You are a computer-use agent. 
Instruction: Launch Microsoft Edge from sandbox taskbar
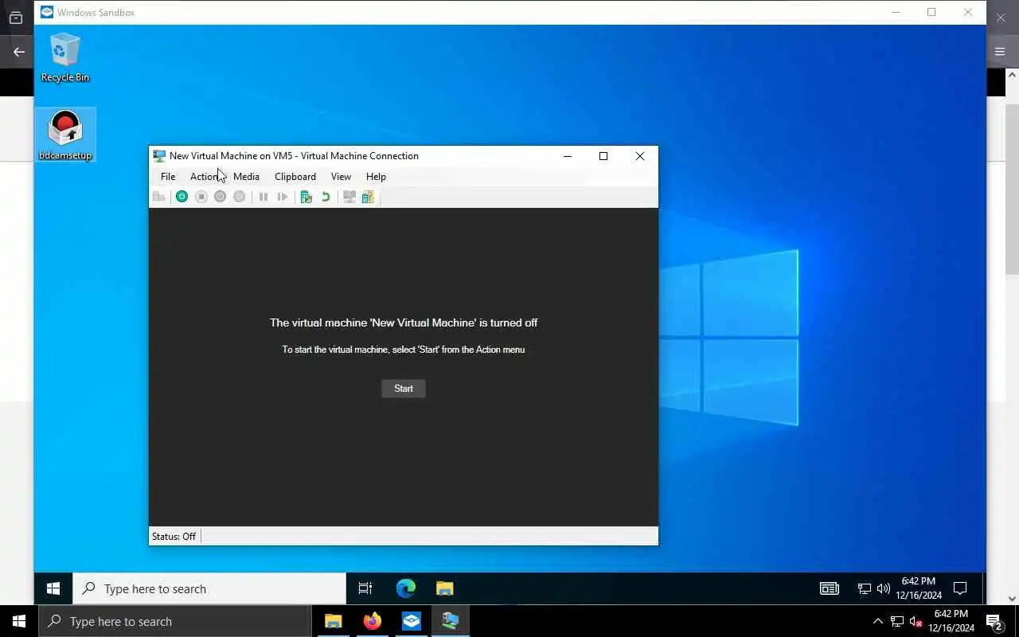406,588
